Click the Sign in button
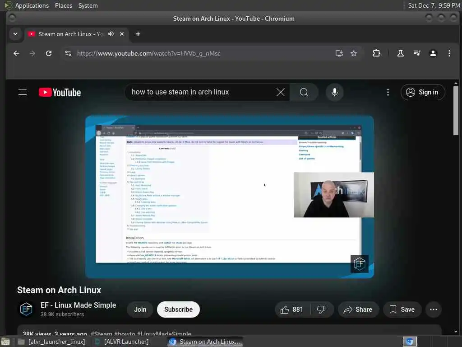The image size is (462, 347). tap(422, 92)
